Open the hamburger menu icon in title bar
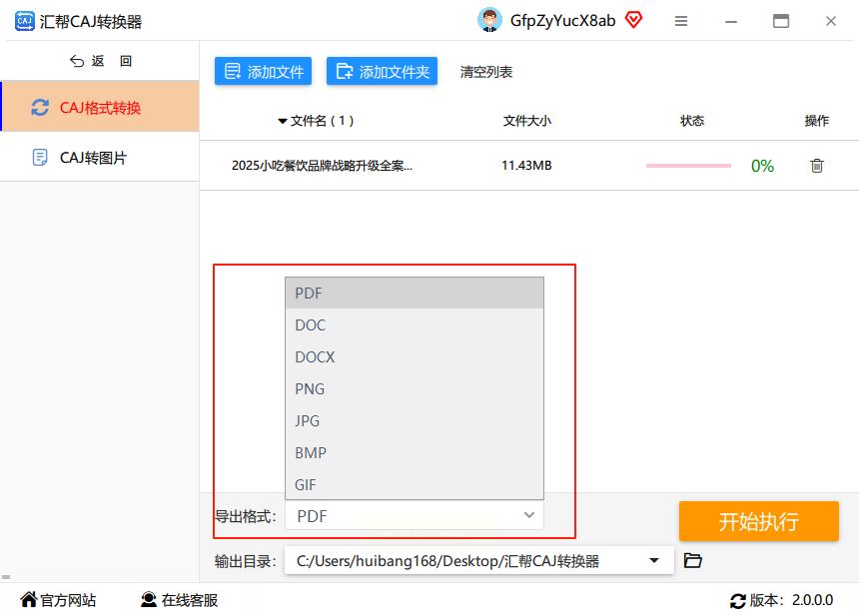This screenshot has width=859, height=616. (x=681, y=20)
